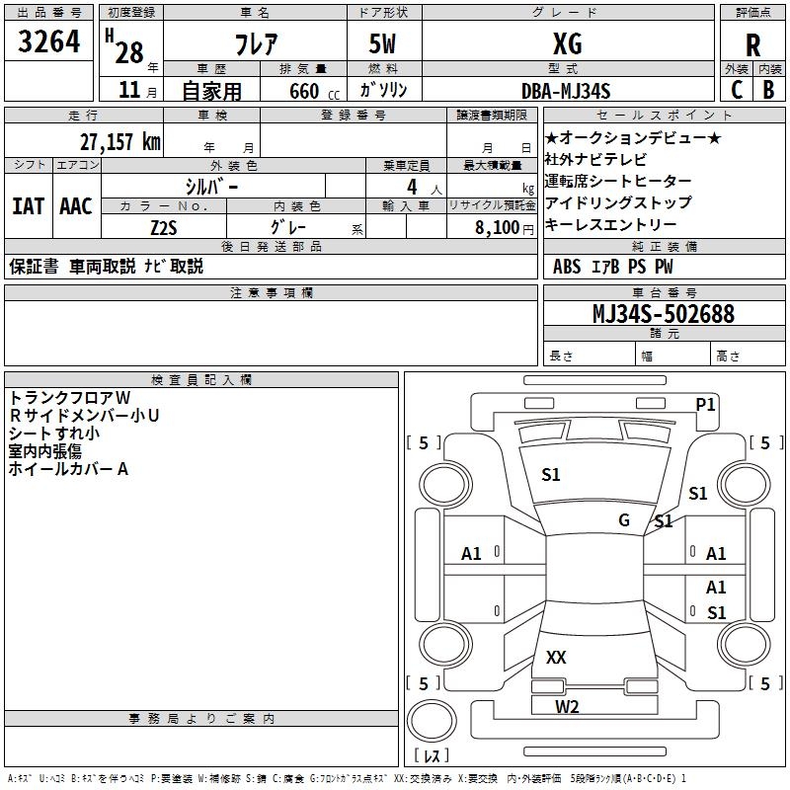Click the inspector note トランクフロアW
790x790 pixels.
click(x=63, y=397)
